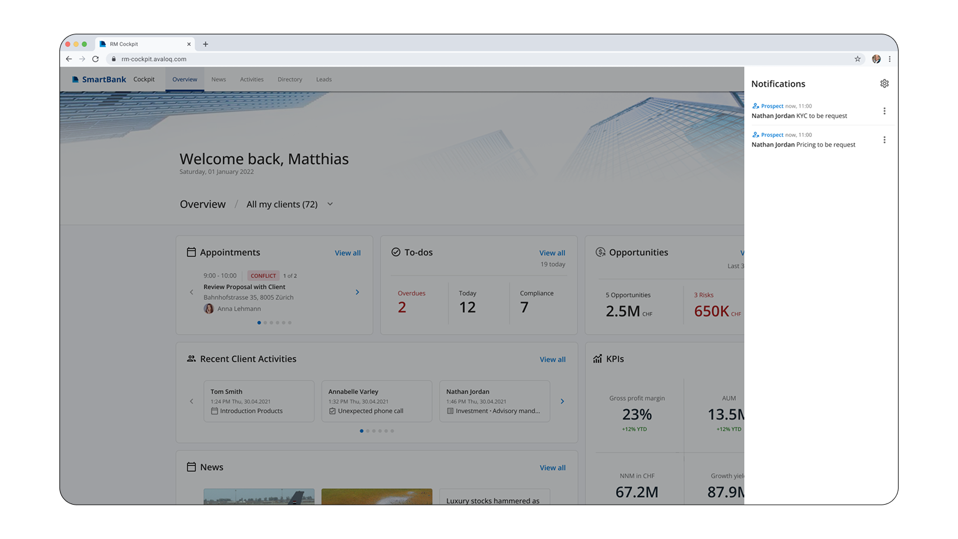Open the Activities tab

click(x=252, y=79)
